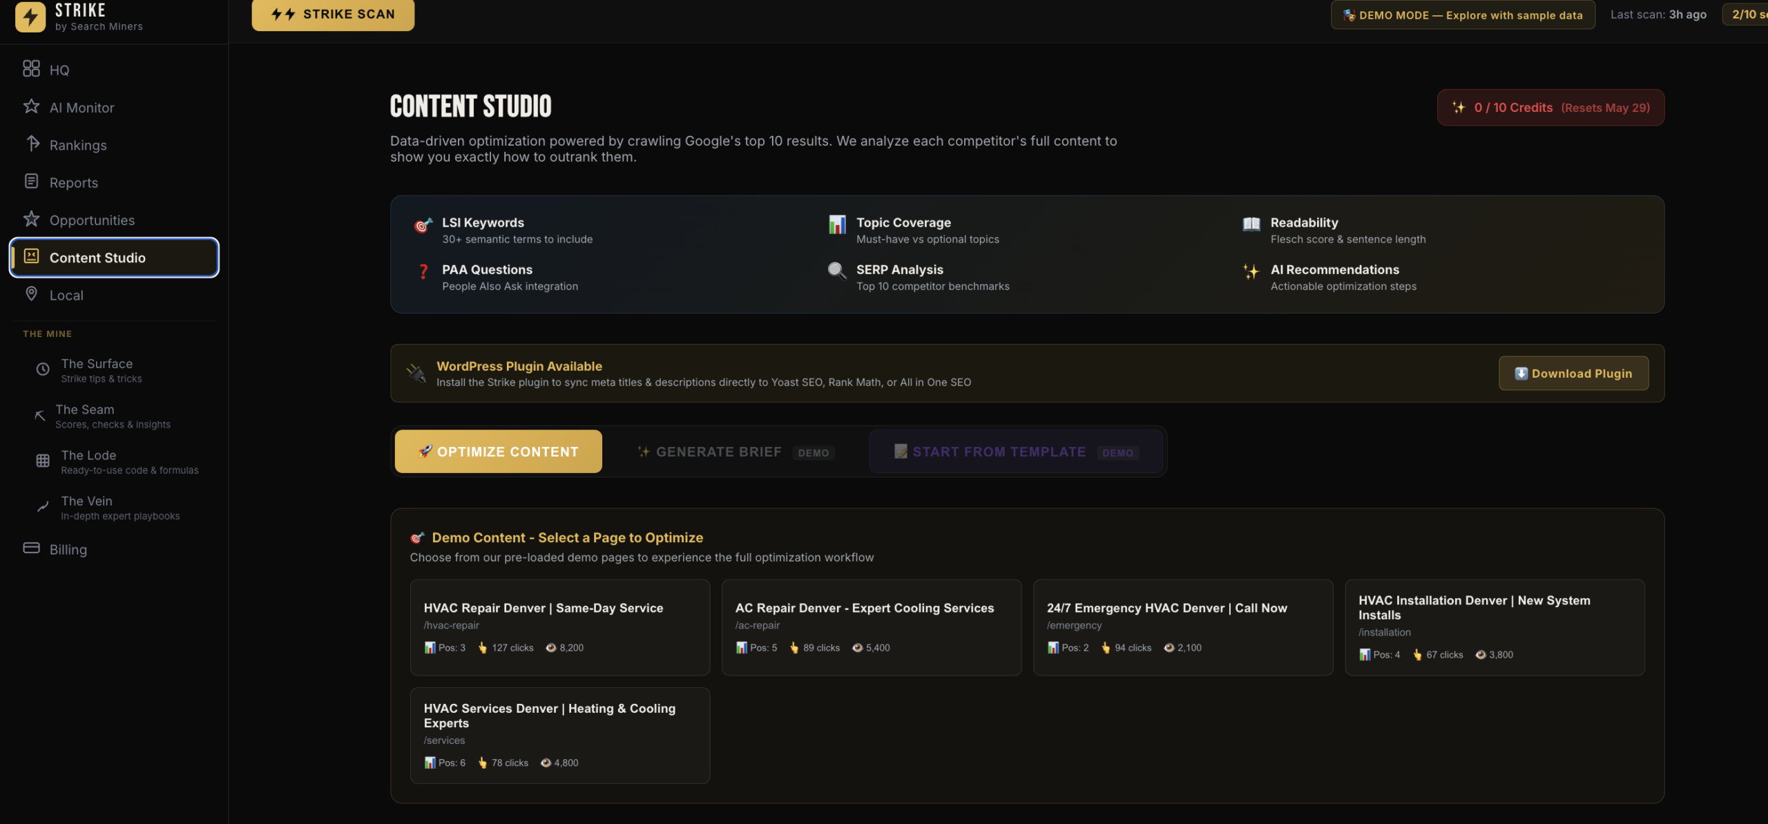Select AC Repair Denver Expert Cooling card
Viewport: 1768px width, 824px height.
click(x=871, y=627)
